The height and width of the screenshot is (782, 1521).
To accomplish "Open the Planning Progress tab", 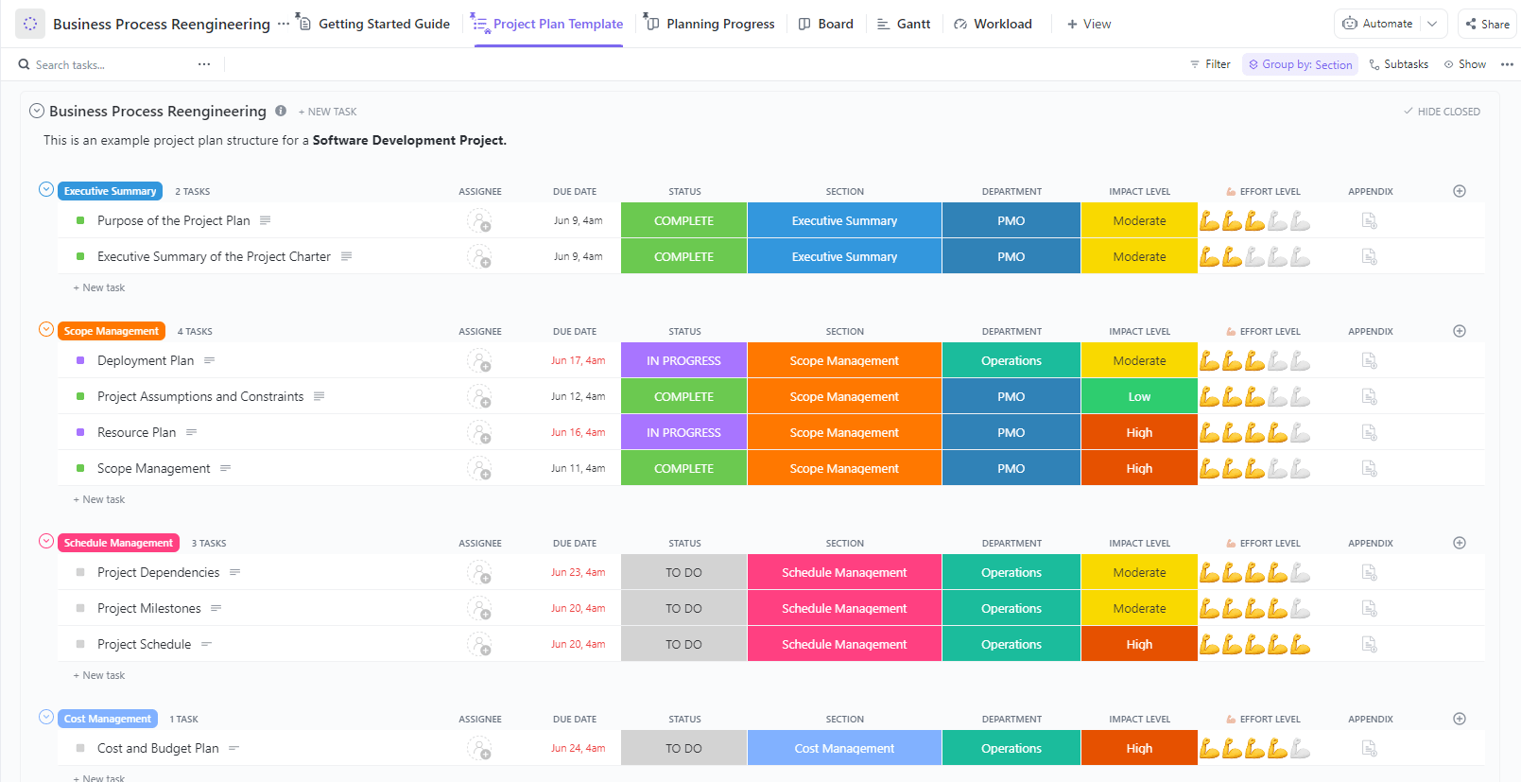I will tap(710, 24).
